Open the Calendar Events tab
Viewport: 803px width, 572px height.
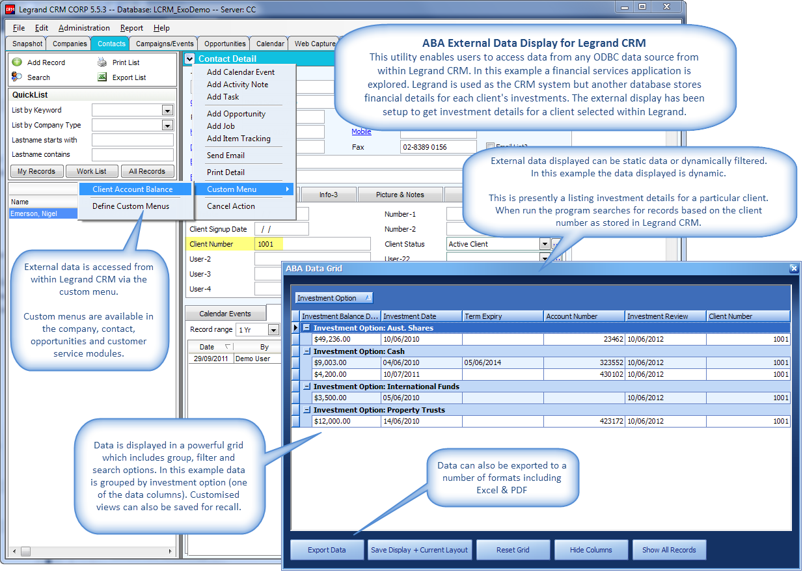(x=225, y=314)
